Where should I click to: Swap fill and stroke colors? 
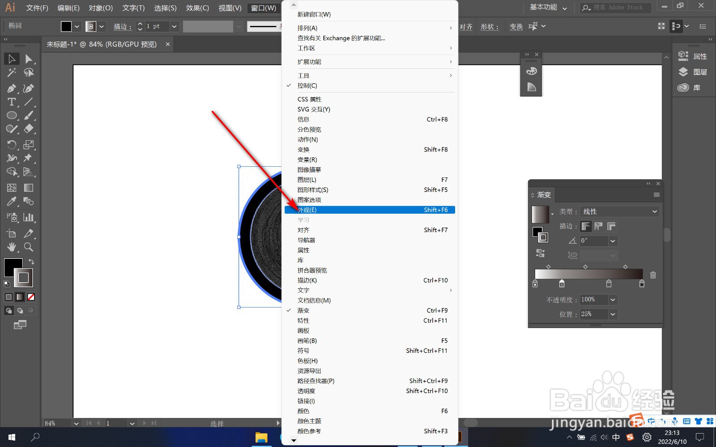tap(31, 261)
